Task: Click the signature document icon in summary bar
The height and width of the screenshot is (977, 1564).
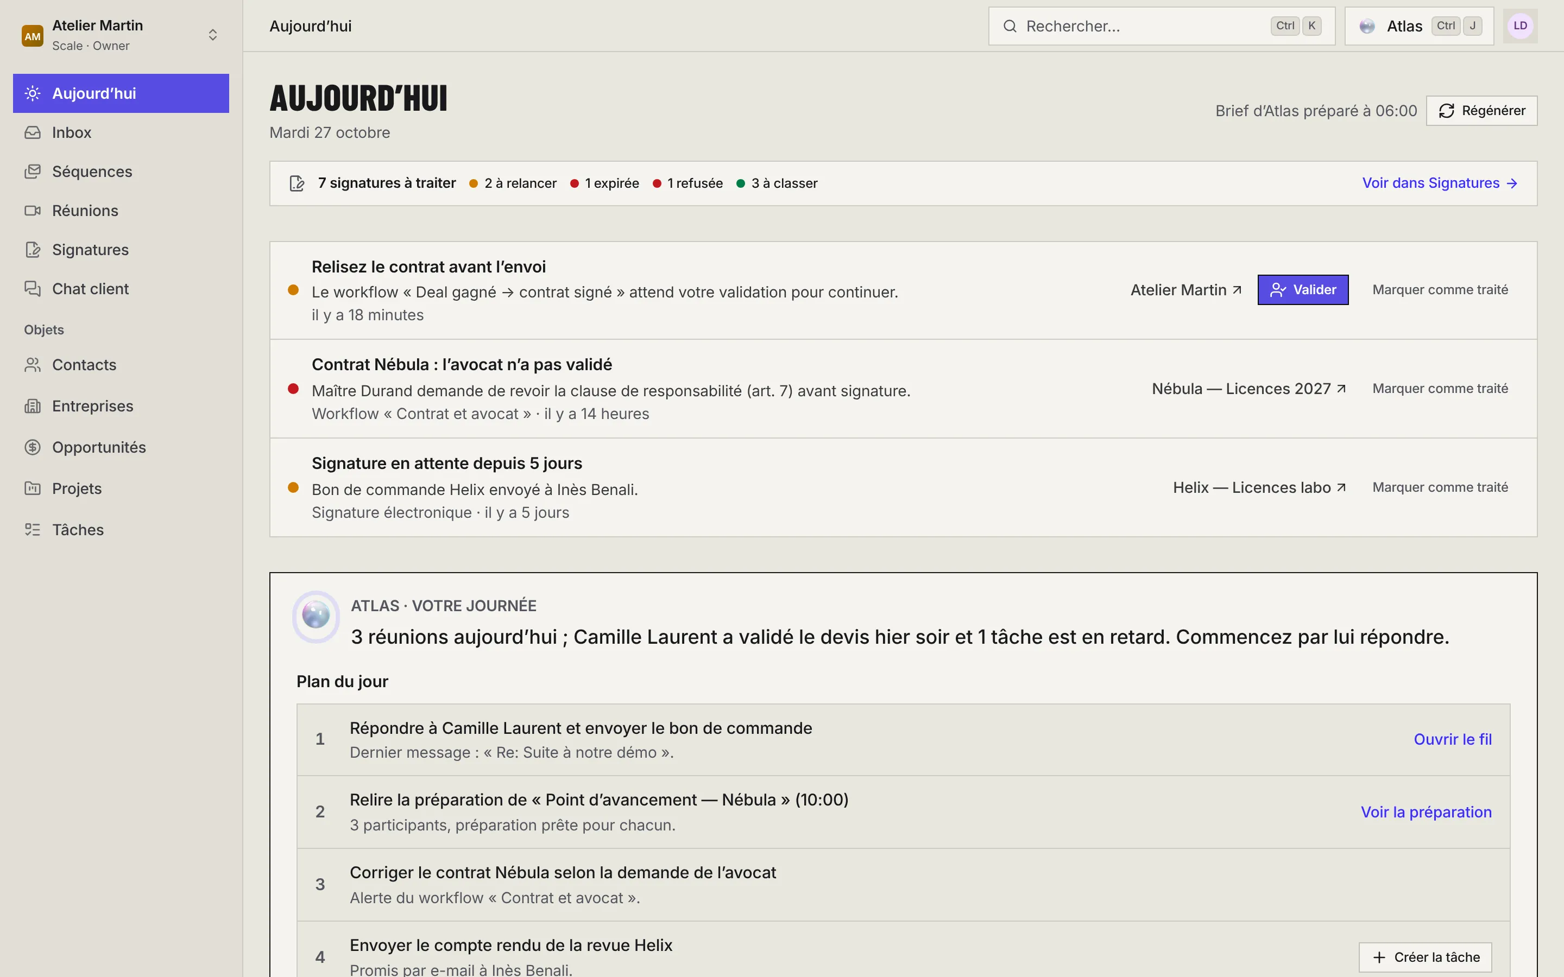Action: 297,183
